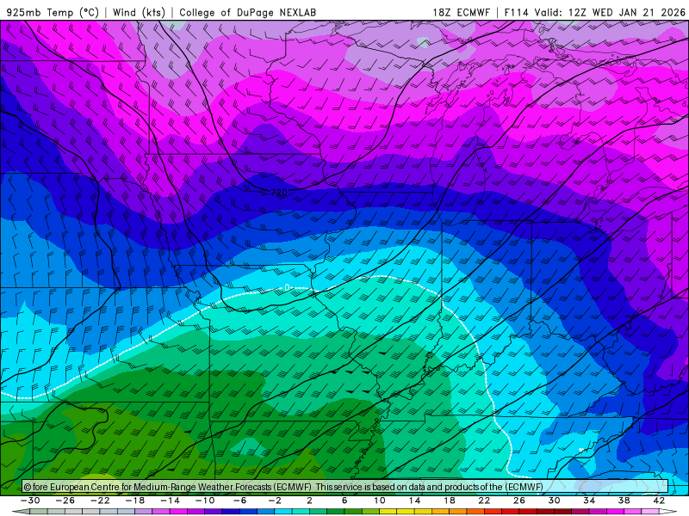This screenshot has height=516, width=689.
Task: Click the '-10' color scale label
Action: (205, 501)
